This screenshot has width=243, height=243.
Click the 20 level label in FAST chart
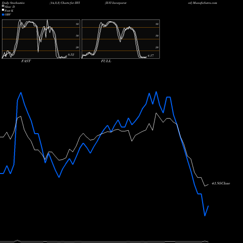(77, 47)
